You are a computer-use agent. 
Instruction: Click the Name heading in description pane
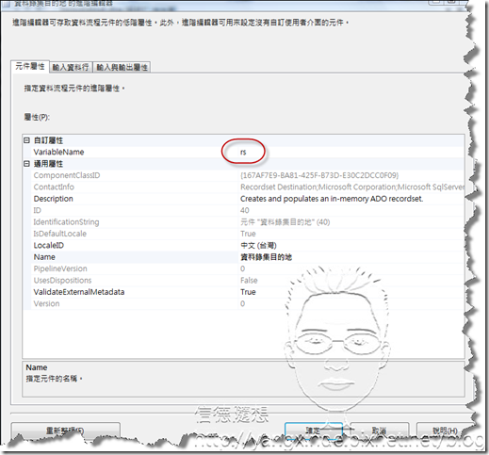pyautogui.click(x=37, y=367)
